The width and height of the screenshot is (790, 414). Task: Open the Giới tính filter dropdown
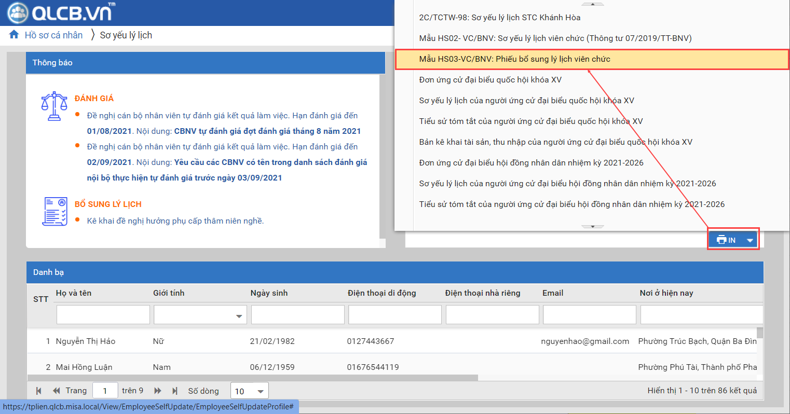[239, 315]
